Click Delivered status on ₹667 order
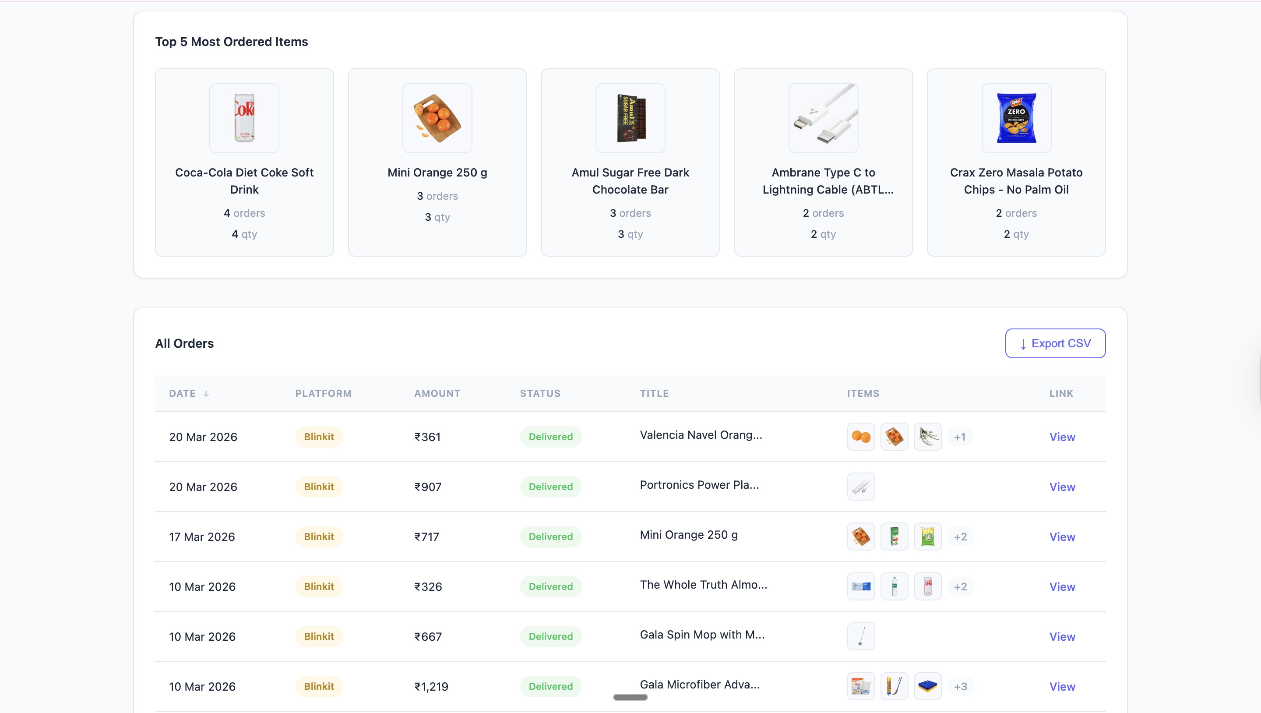This screenshot has height=713, width=1261. [550, 637]
